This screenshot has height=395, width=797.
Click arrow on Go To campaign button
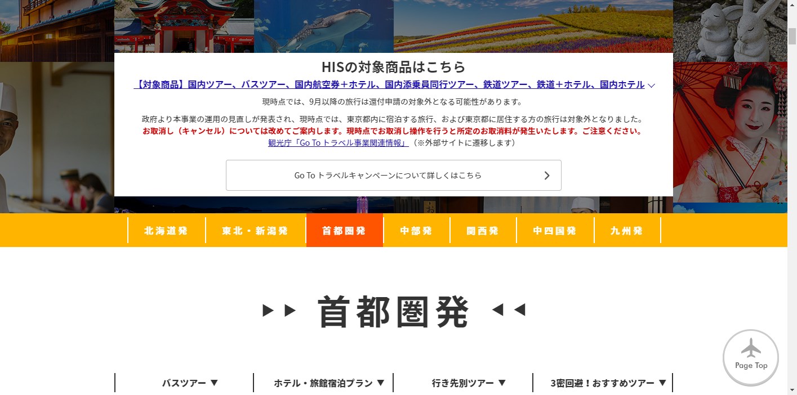[x=546, y=176]
